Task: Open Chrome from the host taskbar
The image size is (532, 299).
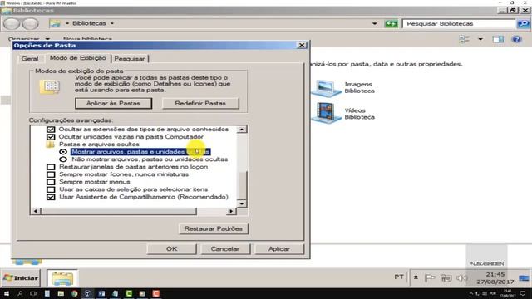Action: coord(74,293)
